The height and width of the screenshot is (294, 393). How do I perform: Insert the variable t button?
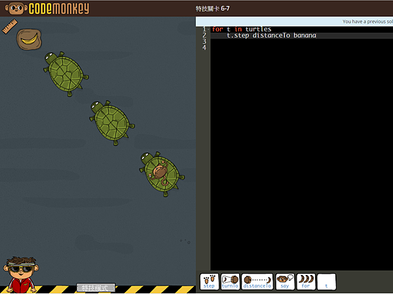326,282
